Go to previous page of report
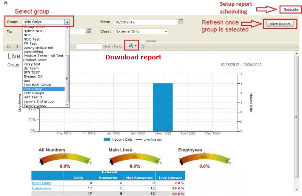 (17, 46)
